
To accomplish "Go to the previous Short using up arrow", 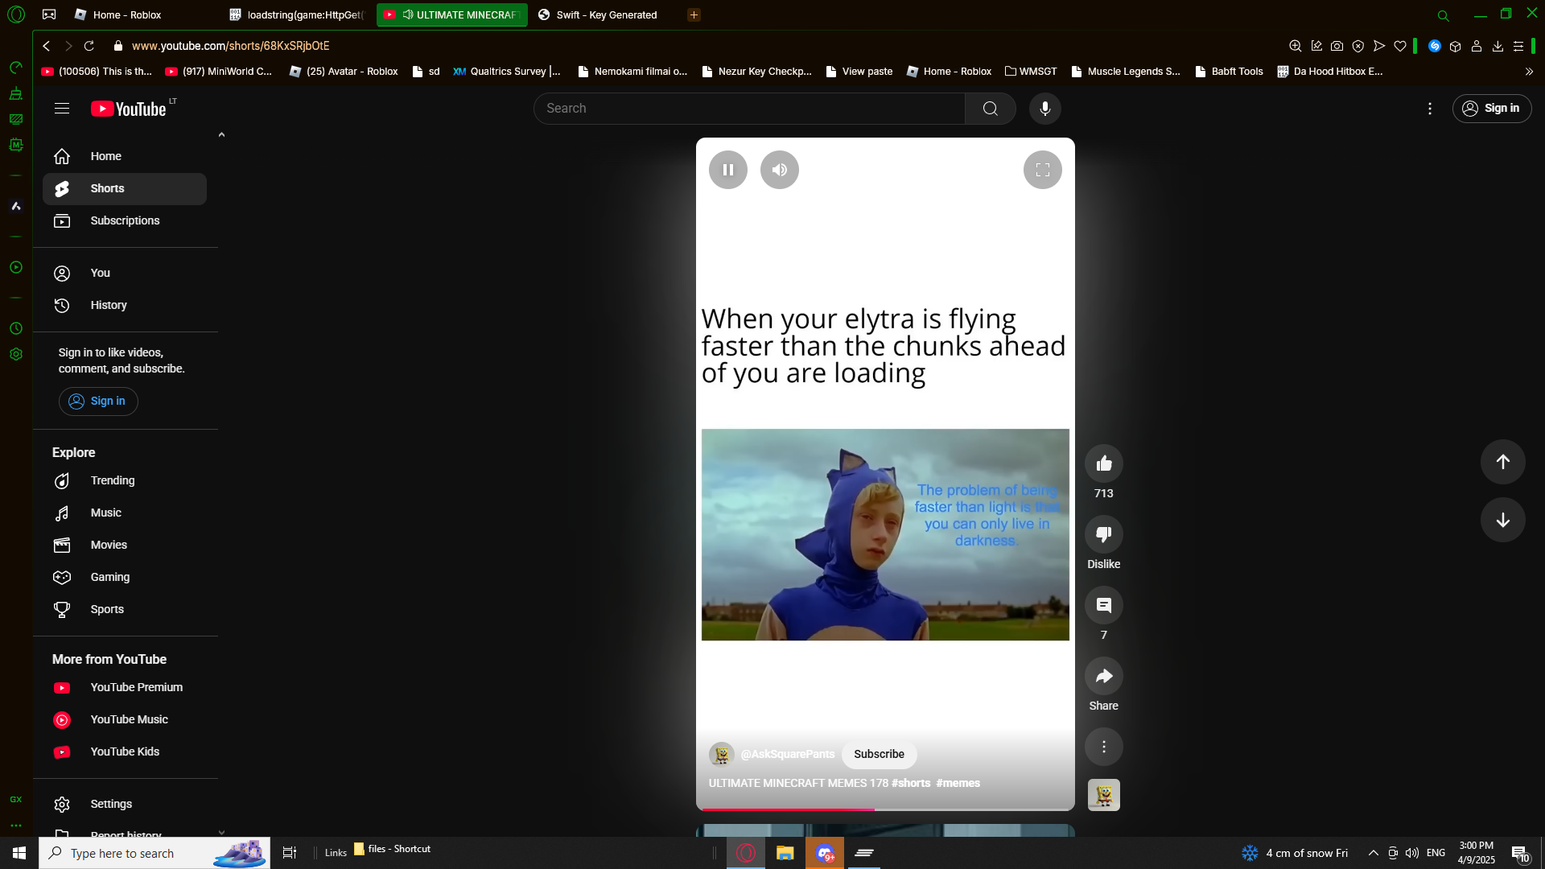I will coord(1502,462).
